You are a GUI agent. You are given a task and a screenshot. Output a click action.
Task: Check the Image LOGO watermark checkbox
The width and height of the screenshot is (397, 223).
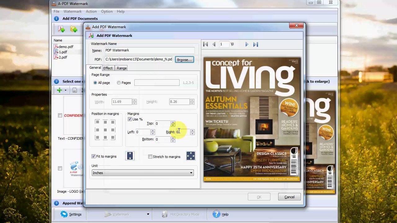60,168
